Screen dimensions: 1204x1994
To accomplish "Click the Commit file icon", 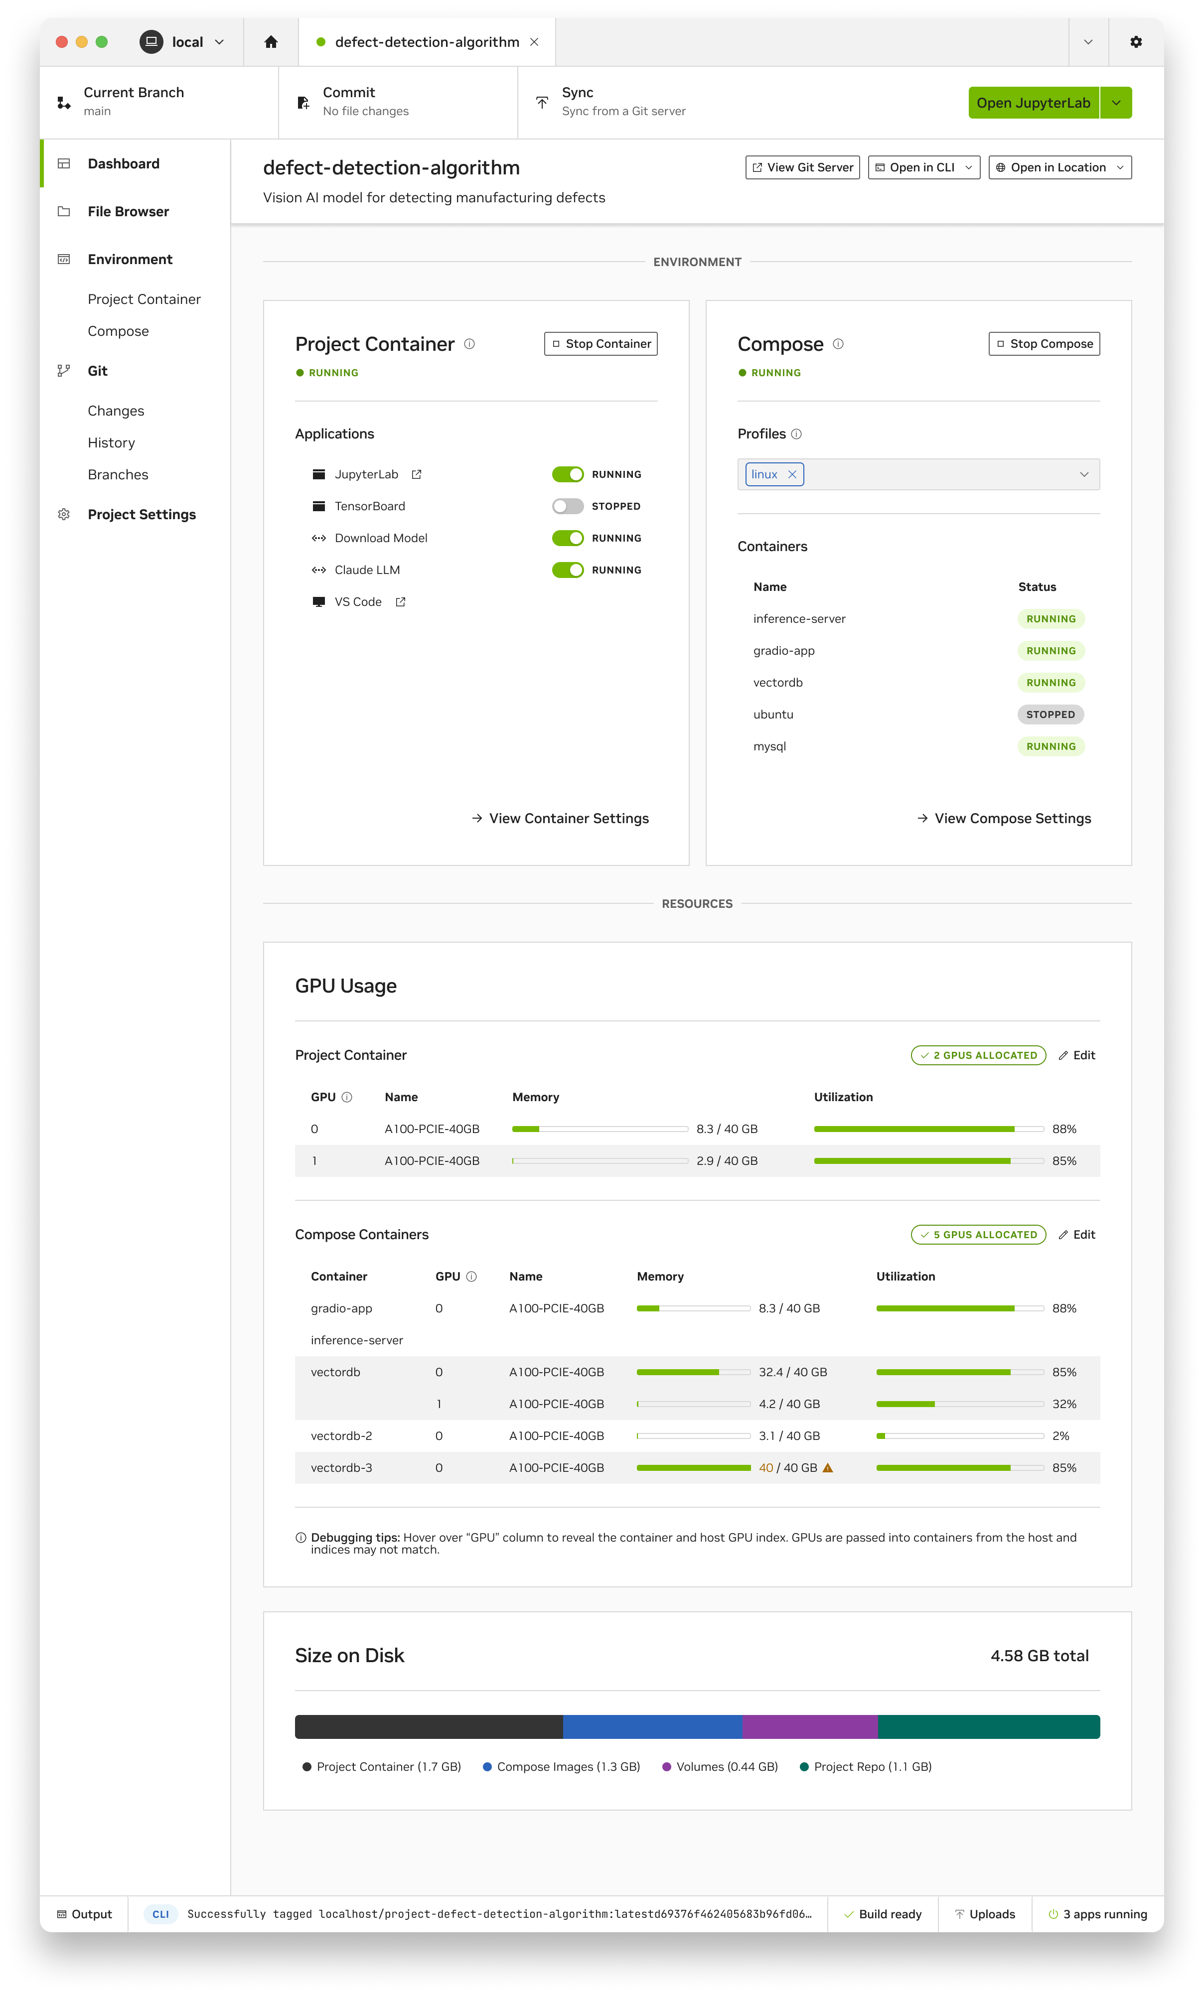I will tap(303, 103).
